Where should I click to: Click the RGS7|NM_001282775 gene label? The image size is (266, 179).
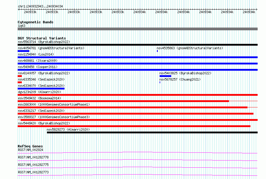[33, 165]
